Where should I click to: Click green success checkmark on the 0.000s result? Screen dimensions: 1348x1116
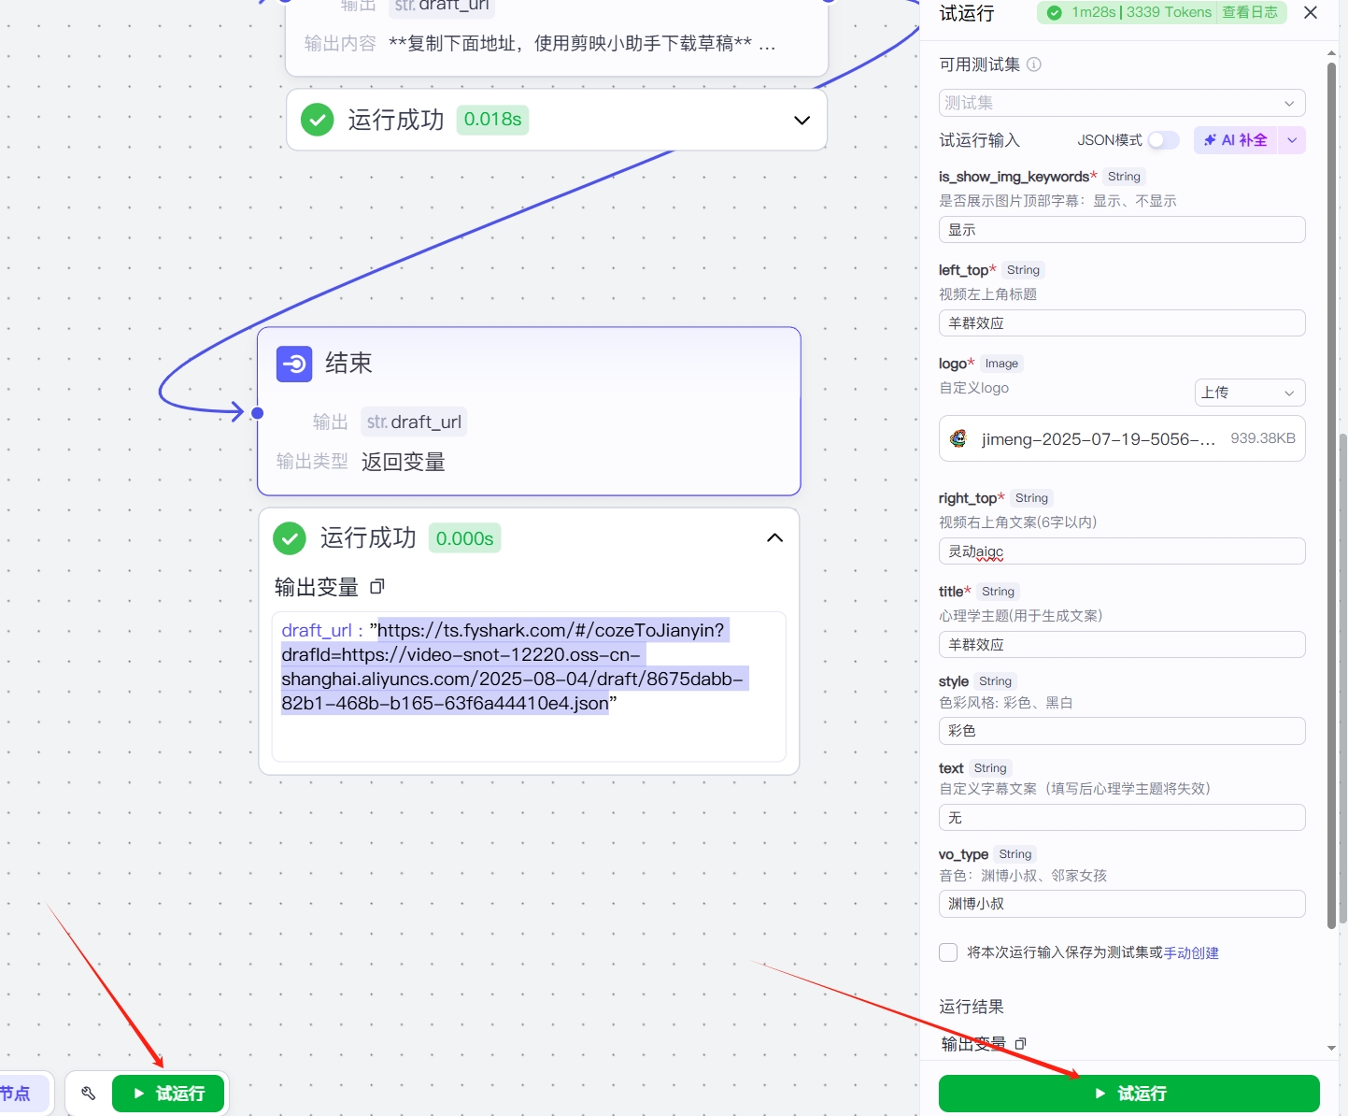point(290,538)
